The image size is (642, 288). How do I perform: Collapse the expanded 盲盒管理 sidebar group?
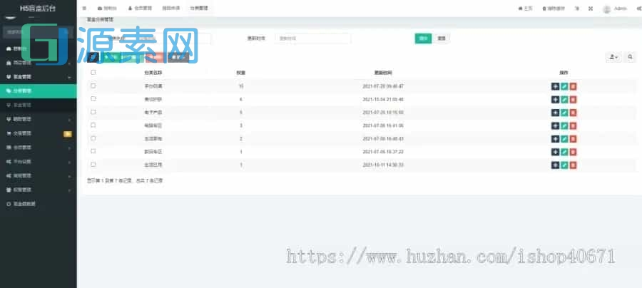pyautogui.click(x=38, y=76)
